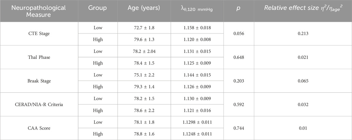The width and height of the screenshot is (352, 140).
Task: Select the Braak Stage row label
Action: pos(39,81)
